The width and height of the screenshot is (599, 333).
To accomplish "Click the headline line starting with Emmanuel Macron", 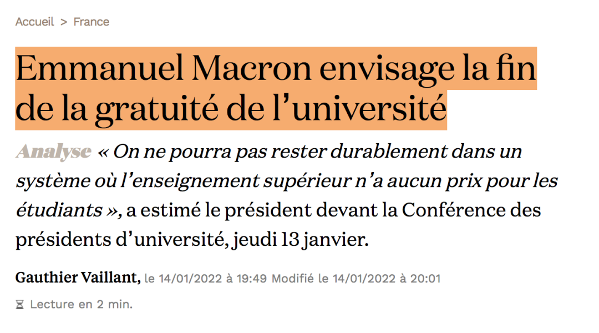I will [x=276, y=68].
